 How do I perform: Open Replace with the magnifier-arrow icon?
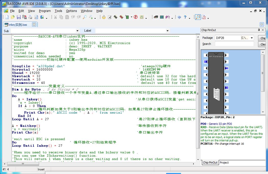[91, 17]
